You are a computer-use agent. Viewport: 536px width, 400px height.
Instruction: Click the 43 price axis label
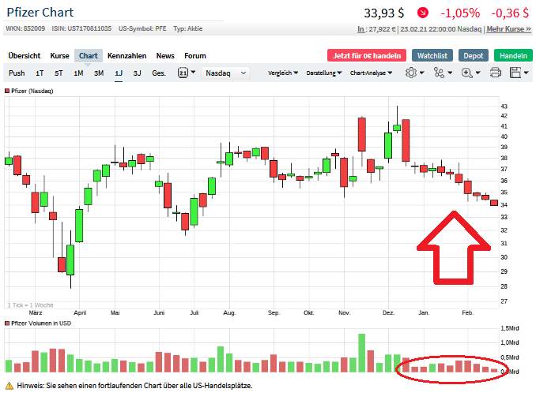(x=504, y=107)
